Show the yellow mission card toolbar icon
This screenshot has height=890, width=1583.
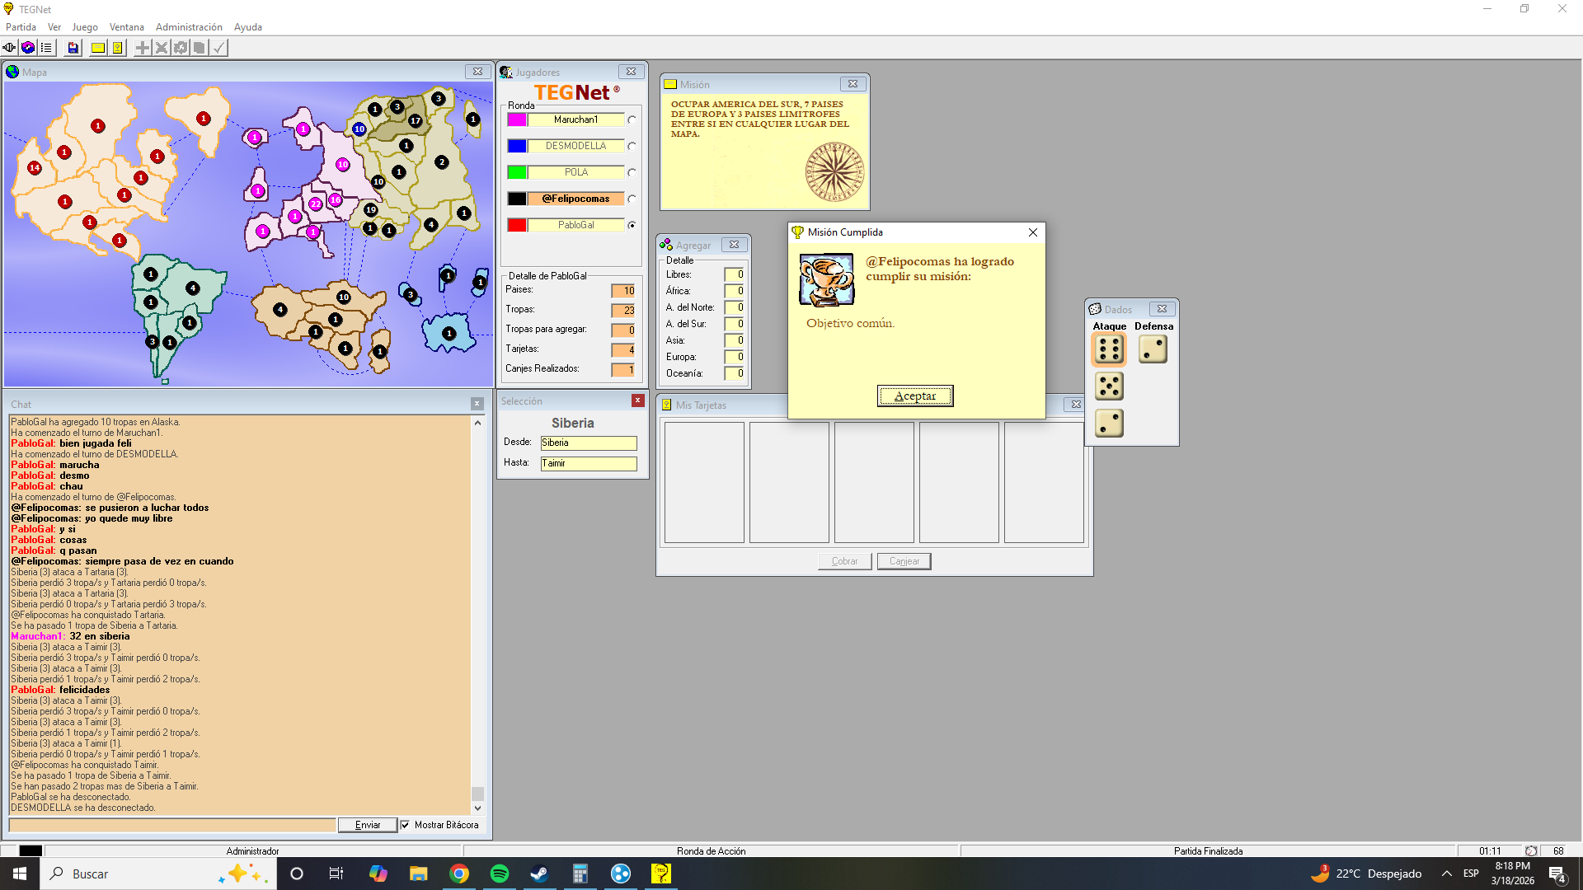(98, 48)
